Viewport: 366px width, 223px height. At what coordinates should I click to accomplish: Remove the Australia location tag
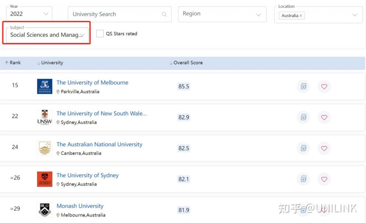[301, 16]
